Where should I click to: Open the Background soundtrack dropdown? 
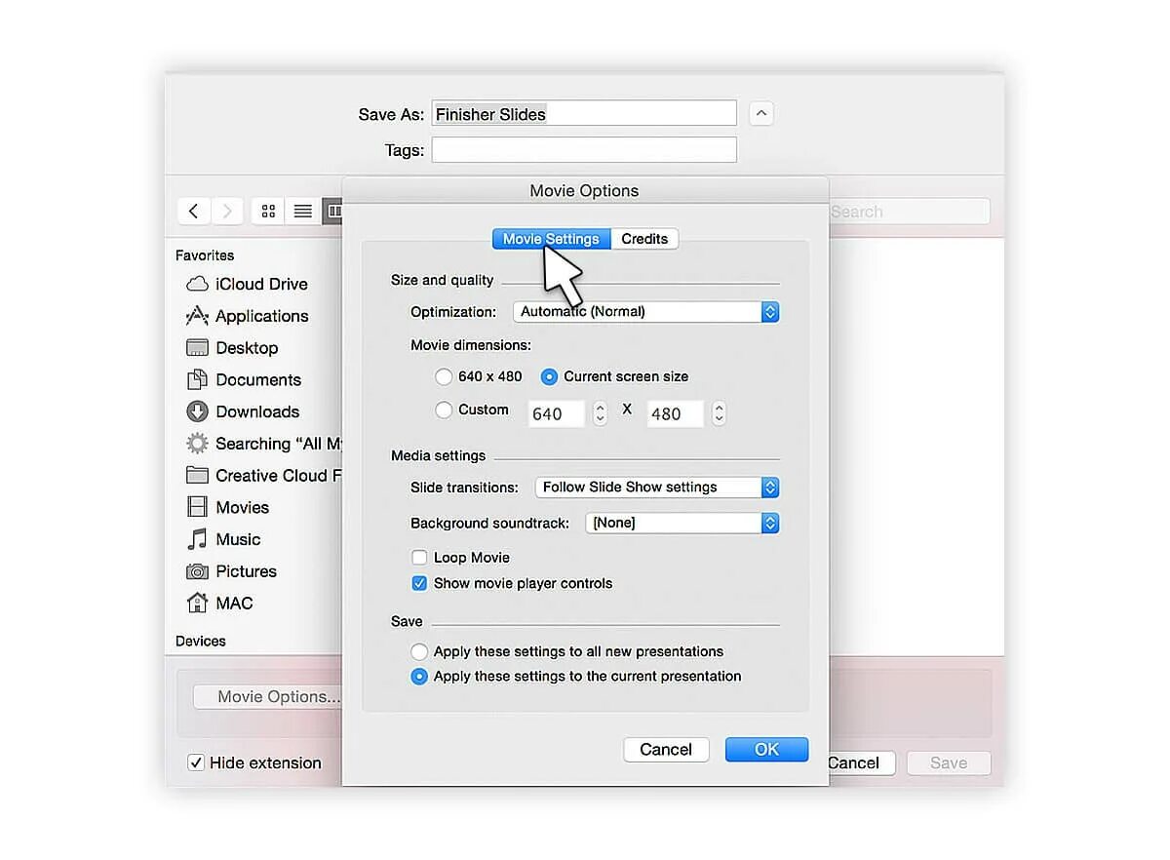[682, 524]
